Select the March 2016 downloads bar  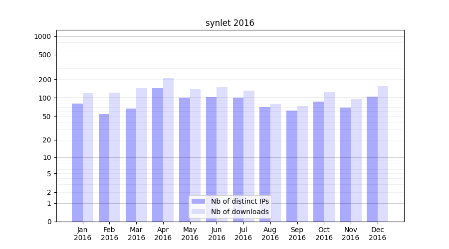tap(142, 154)
